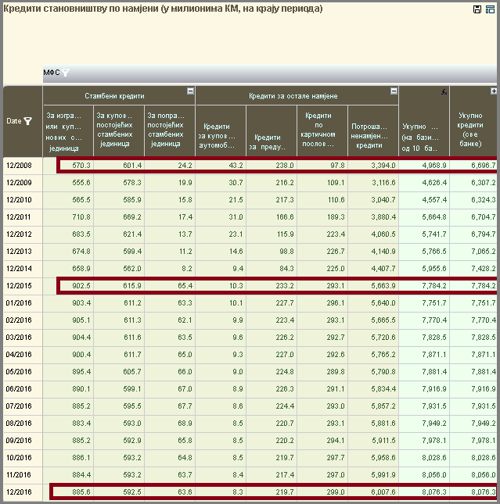
Task: Click the fx formula icon in header
Action: coord(444,91)
